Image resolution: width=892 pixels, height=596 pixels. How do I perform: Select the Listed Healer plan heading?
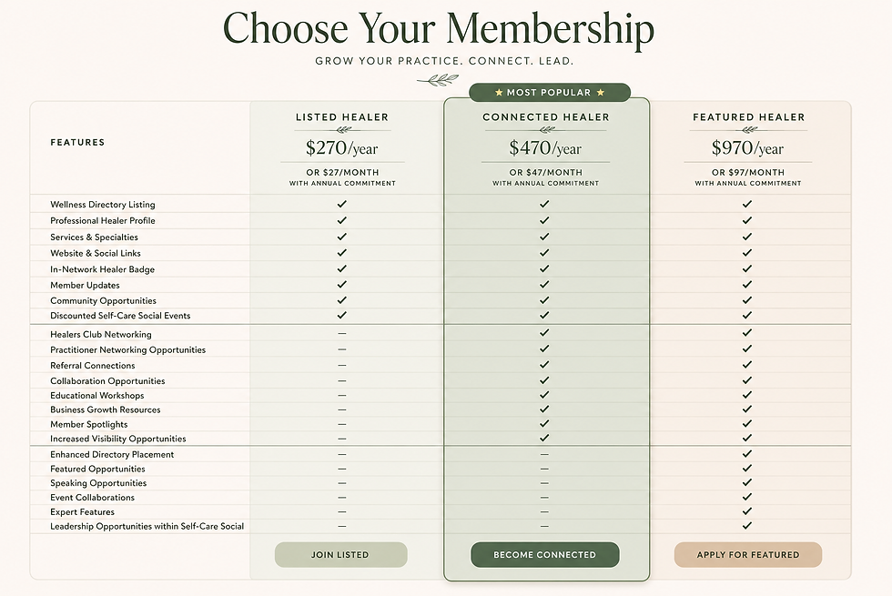click(342, 117)
